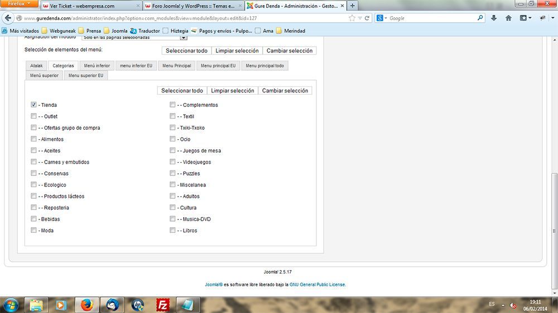Image resolution: width=558 pixels, height=313 pixels.
Task: Click upper Seleccionar todo button
Action: click(186, 51)
